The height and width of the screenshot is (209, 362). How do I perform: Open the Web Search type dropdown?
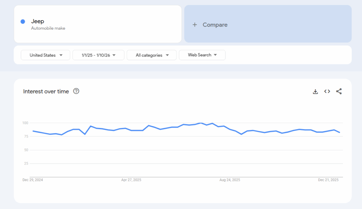[x=202, y=55]
